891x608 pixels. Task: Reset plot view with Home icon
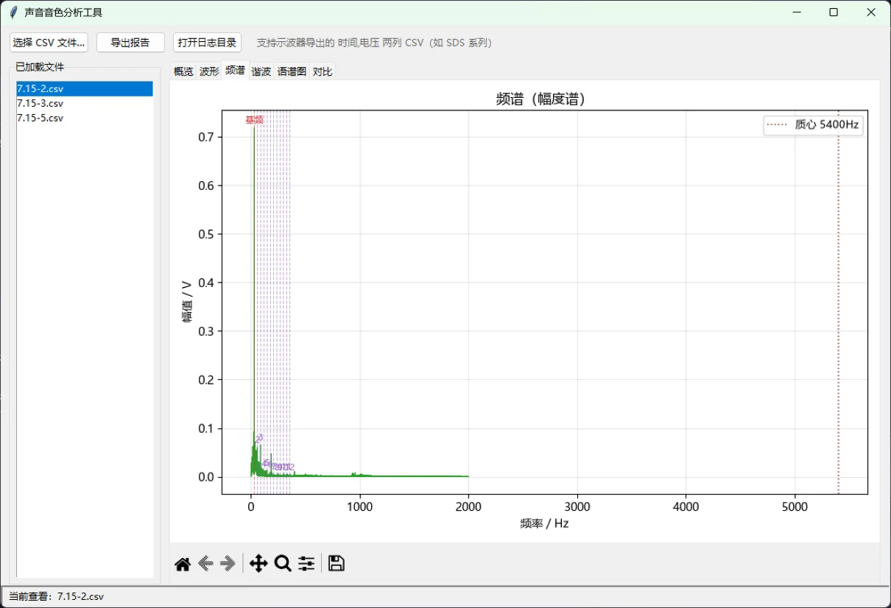click(183, 564)
